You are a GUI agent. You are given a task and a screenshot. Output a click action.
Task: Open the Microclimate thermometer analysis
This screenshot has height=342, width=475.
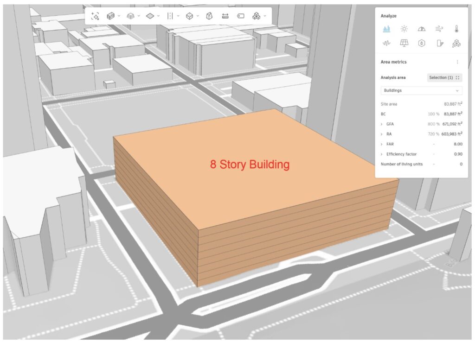[456, 29]
